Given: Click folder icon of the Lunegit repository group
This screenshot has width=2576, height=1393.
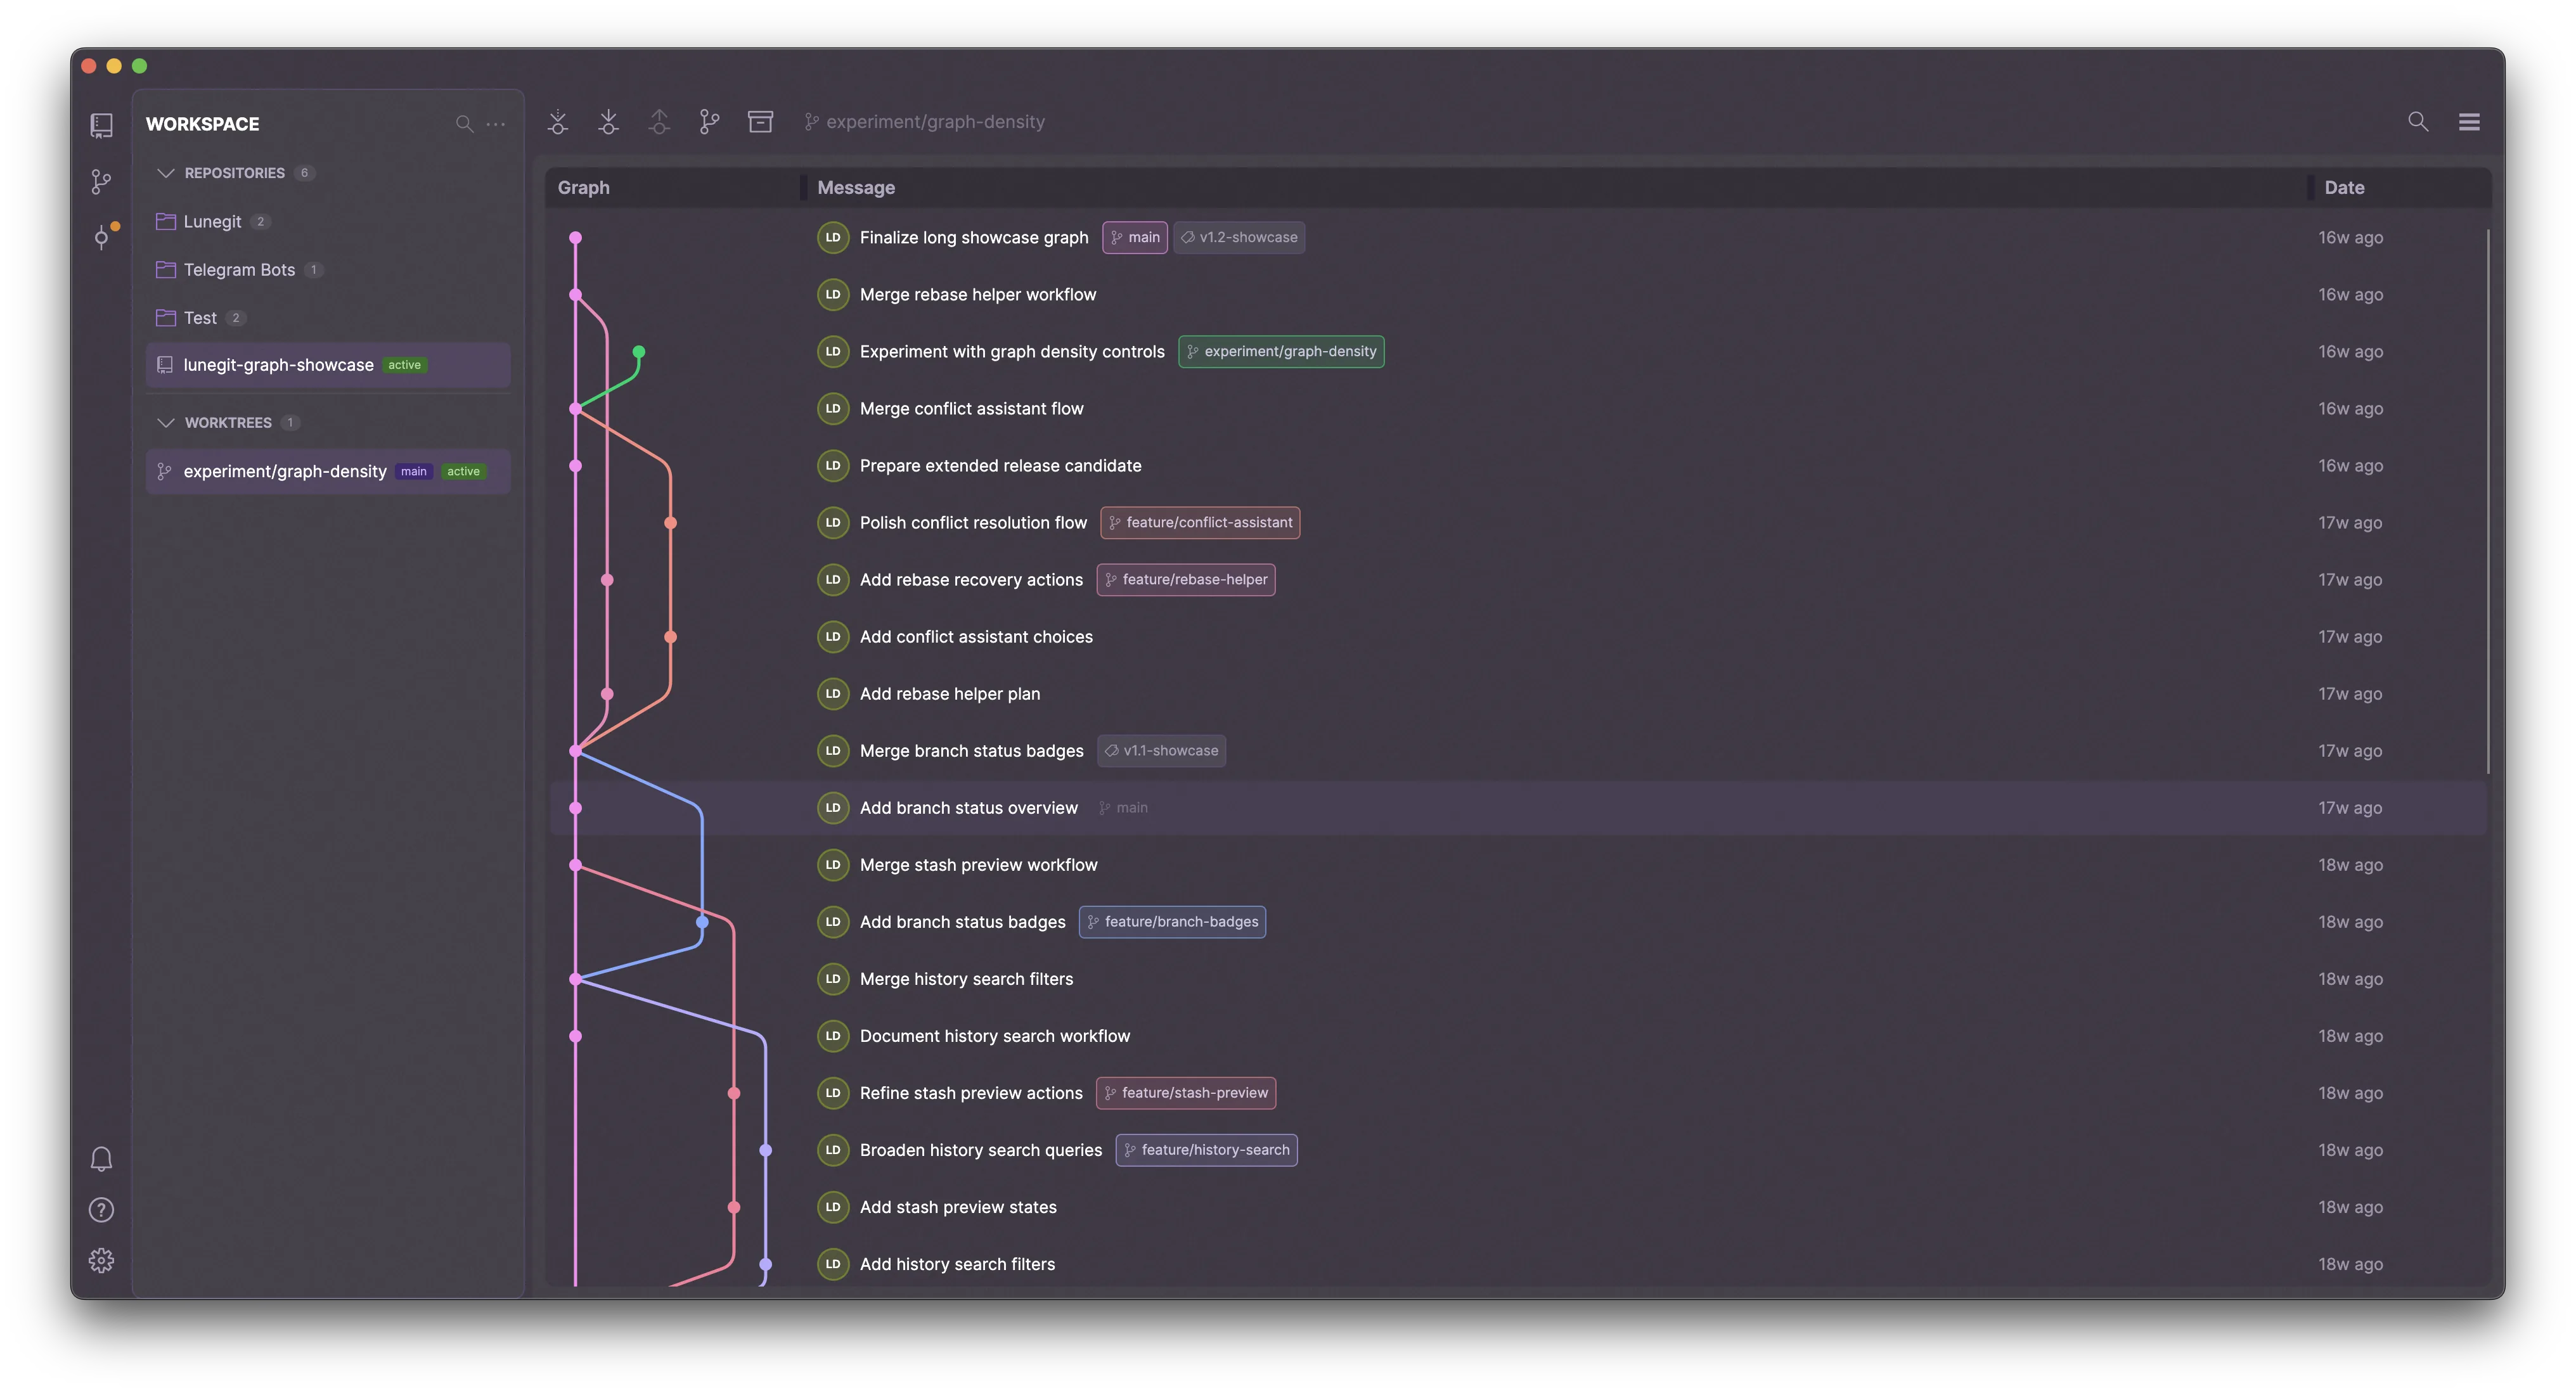Looking at the screenshot, I should 166,221.
